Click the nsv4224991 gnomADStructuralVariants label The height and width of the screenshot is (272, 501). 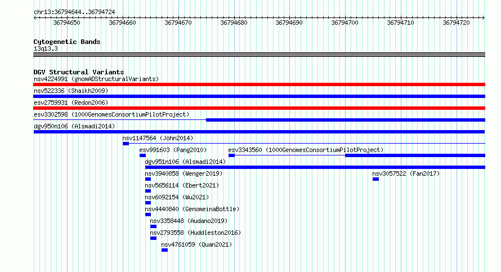click(96, 79)
